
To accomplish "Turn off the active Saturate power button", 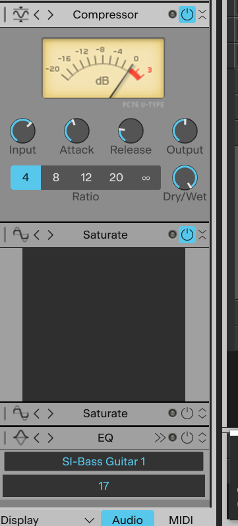I will coord(187,235).
